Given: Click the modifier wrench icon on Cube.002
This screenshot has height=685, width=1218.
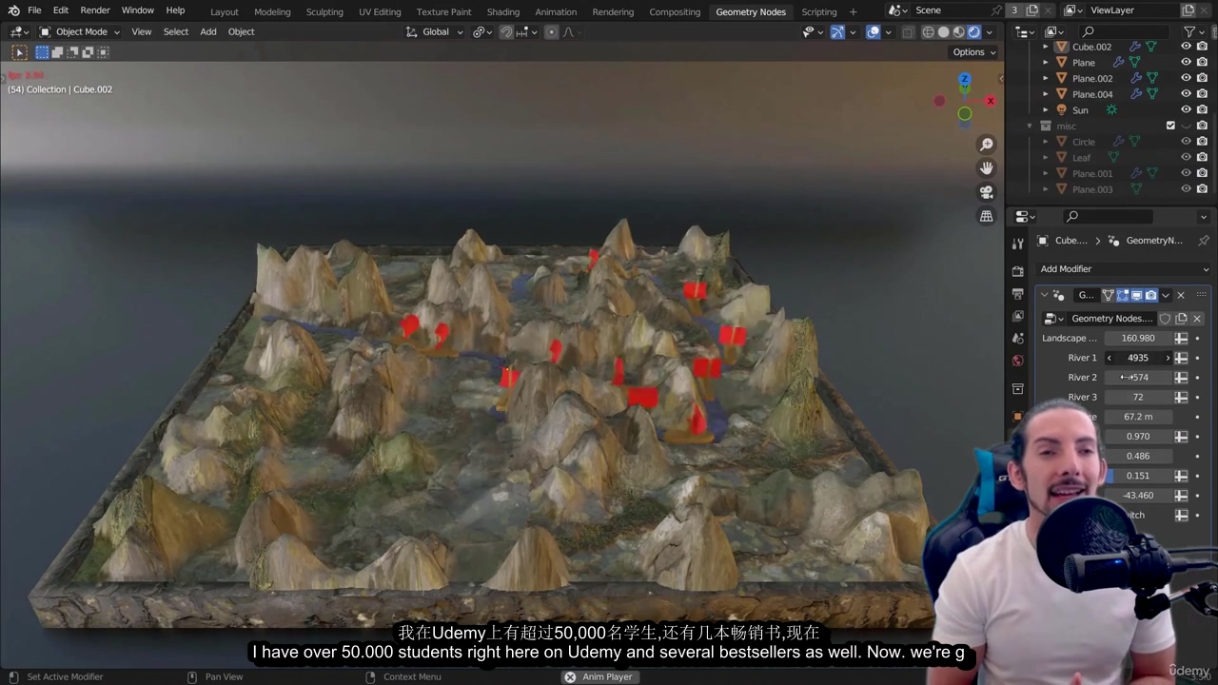Looking at the screenshot, I should (1134, 47).
